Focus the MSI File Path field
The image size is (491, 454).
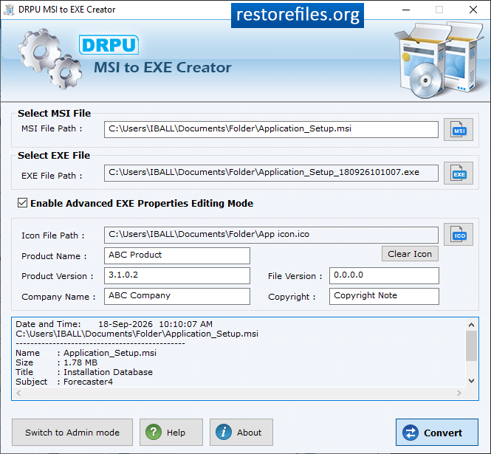coord(271,129)
